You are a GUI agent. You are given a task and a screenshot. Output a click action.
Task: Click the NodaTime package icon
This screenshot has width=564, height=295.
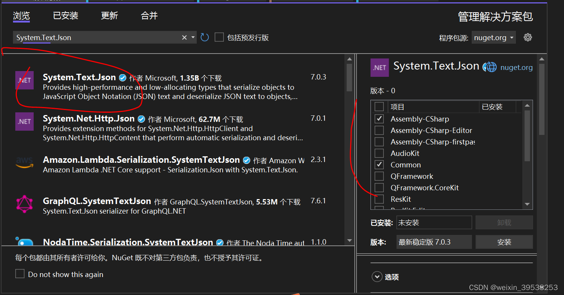click(24, 242)
